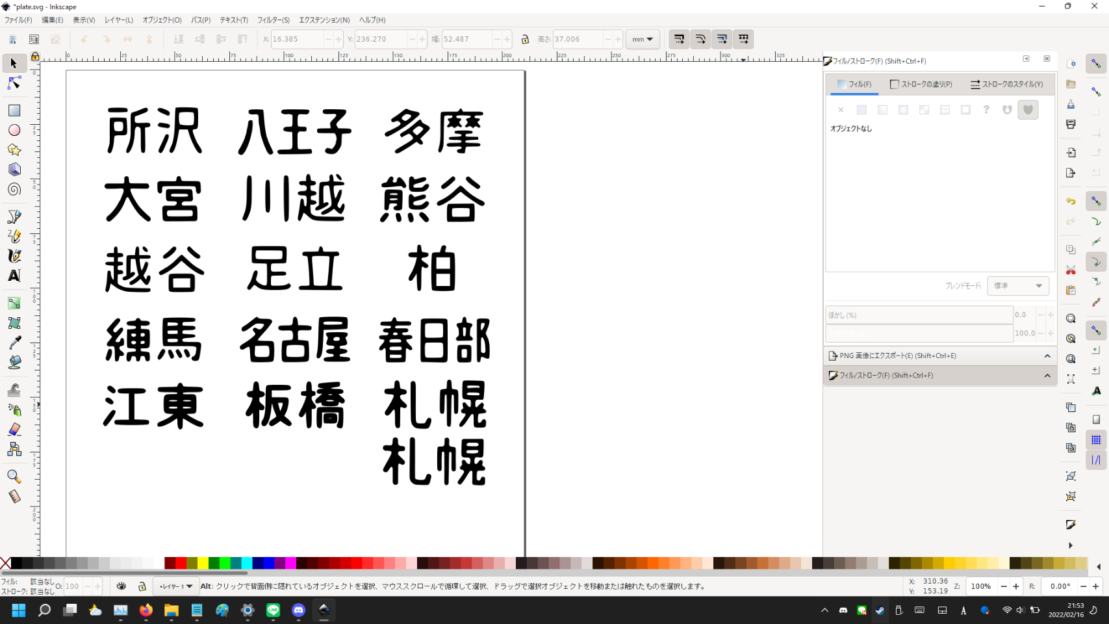Open the フィルター(S) menu
This screenshot has width=1109, height=624.
tap(273, 20)
